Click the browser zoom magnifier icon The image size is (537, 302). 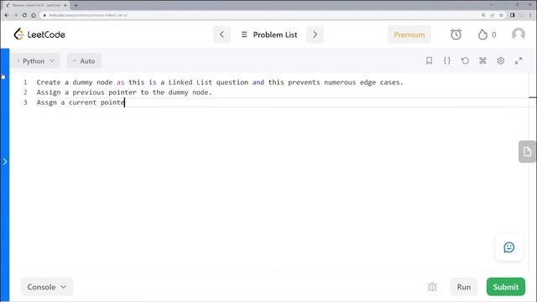pyautogui.click(x=483, y=15)
